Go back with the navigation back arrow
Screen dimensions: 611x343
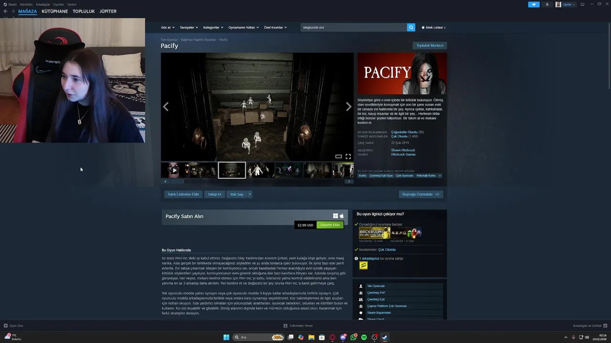click(6, 11)
